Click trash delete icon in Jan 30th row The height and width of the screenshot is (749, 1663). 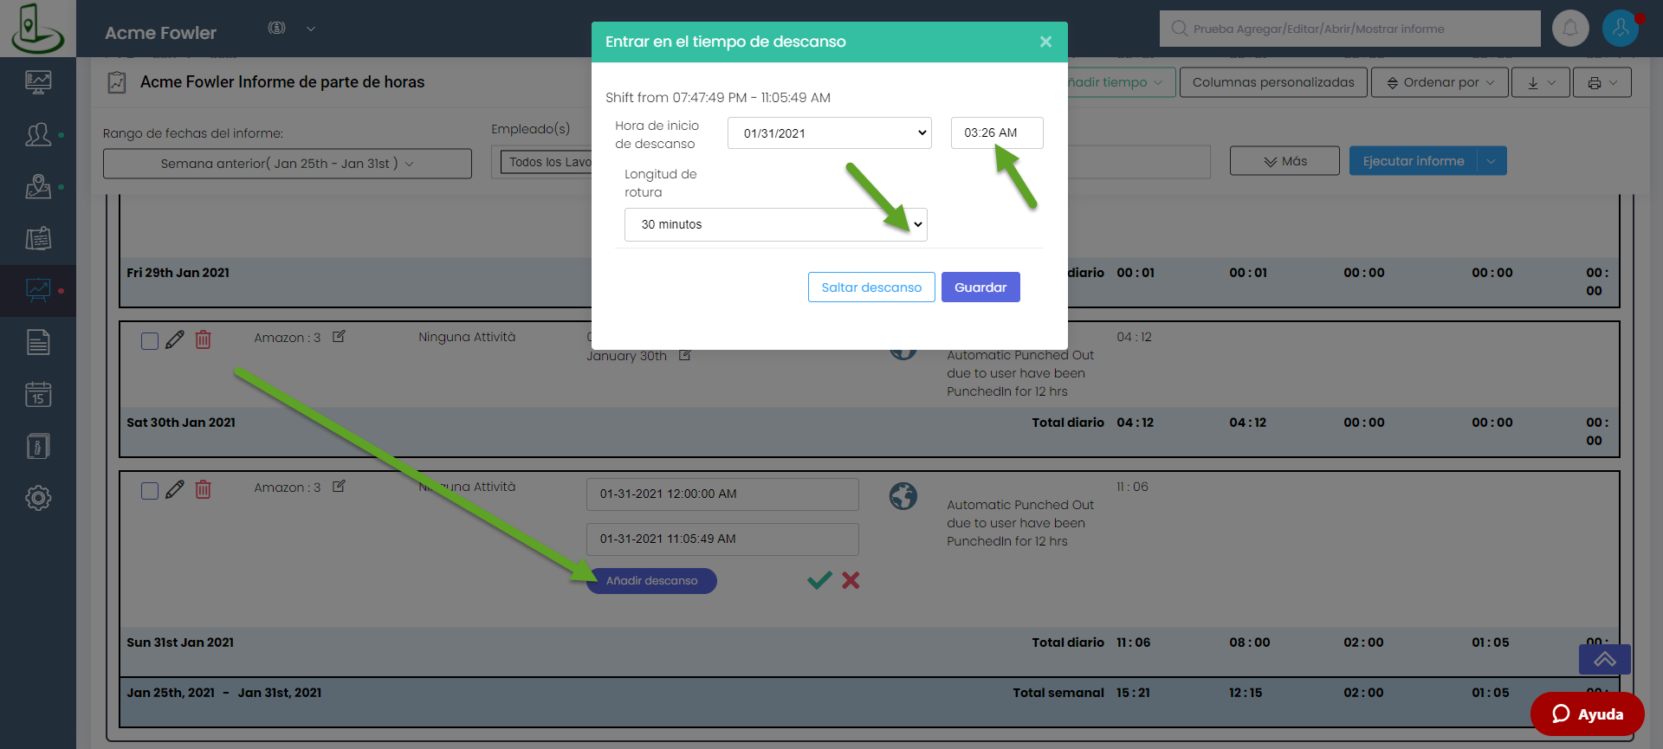coord(203,339)
